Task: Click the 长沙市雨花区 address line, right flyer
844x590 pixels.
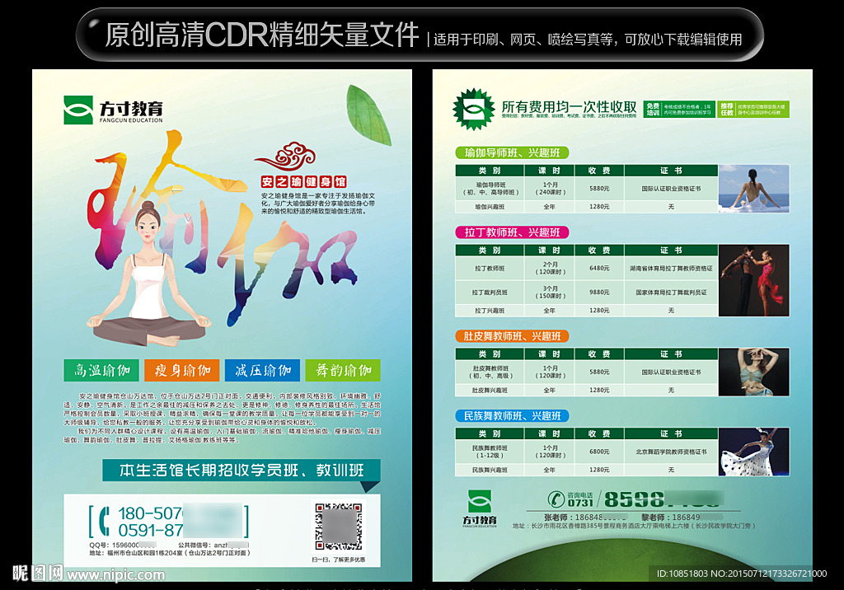Action: click(x=634, y=526)
